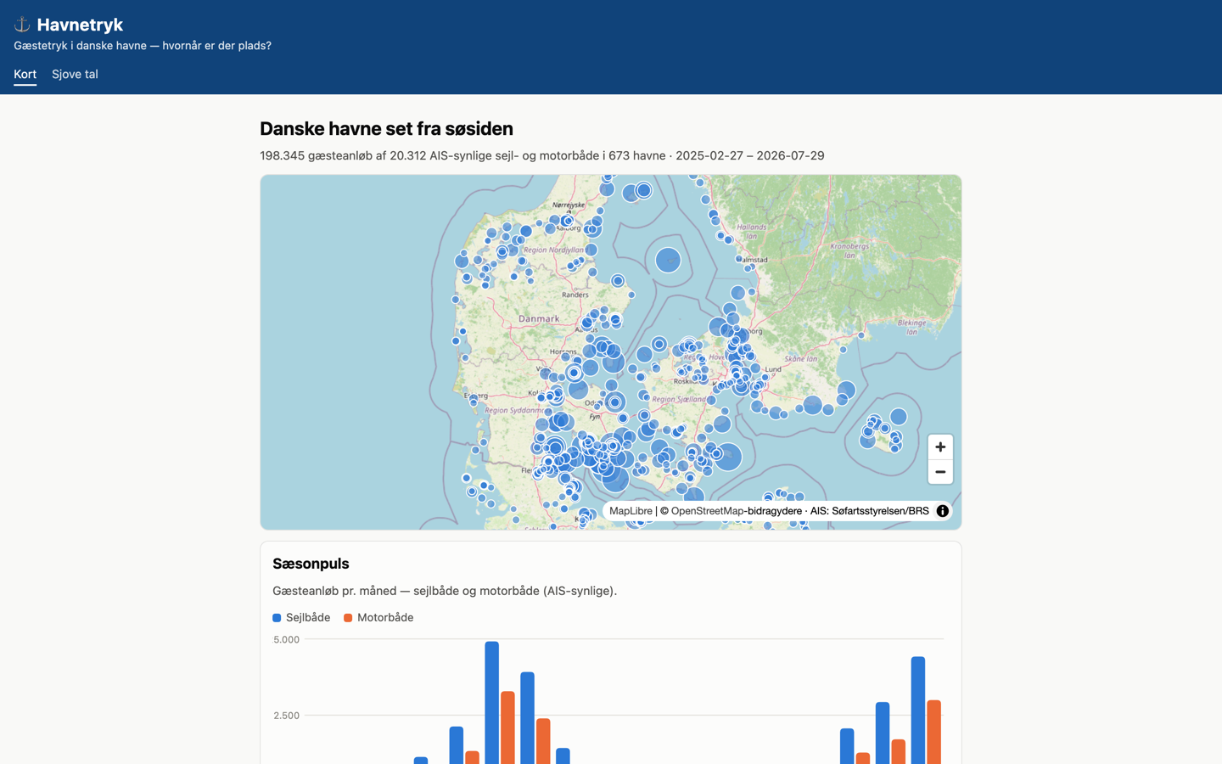The height and width of the screenshot is (764, 1222).
Task: Select the large harbor bubble in Kattegat
Action: [668, 260]
